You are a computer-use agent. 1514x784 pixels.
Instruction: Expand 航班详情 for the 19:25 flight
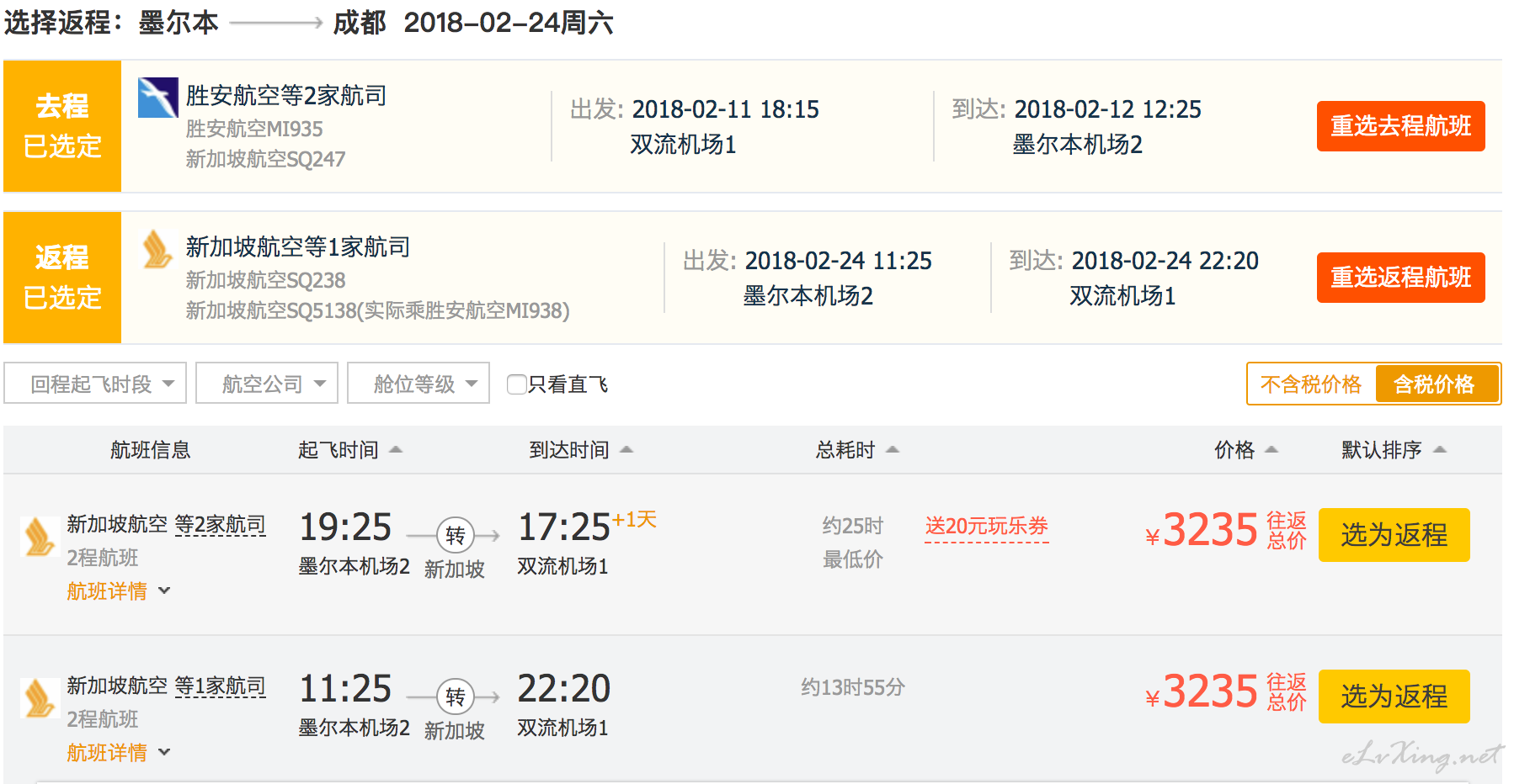[119, 591]
